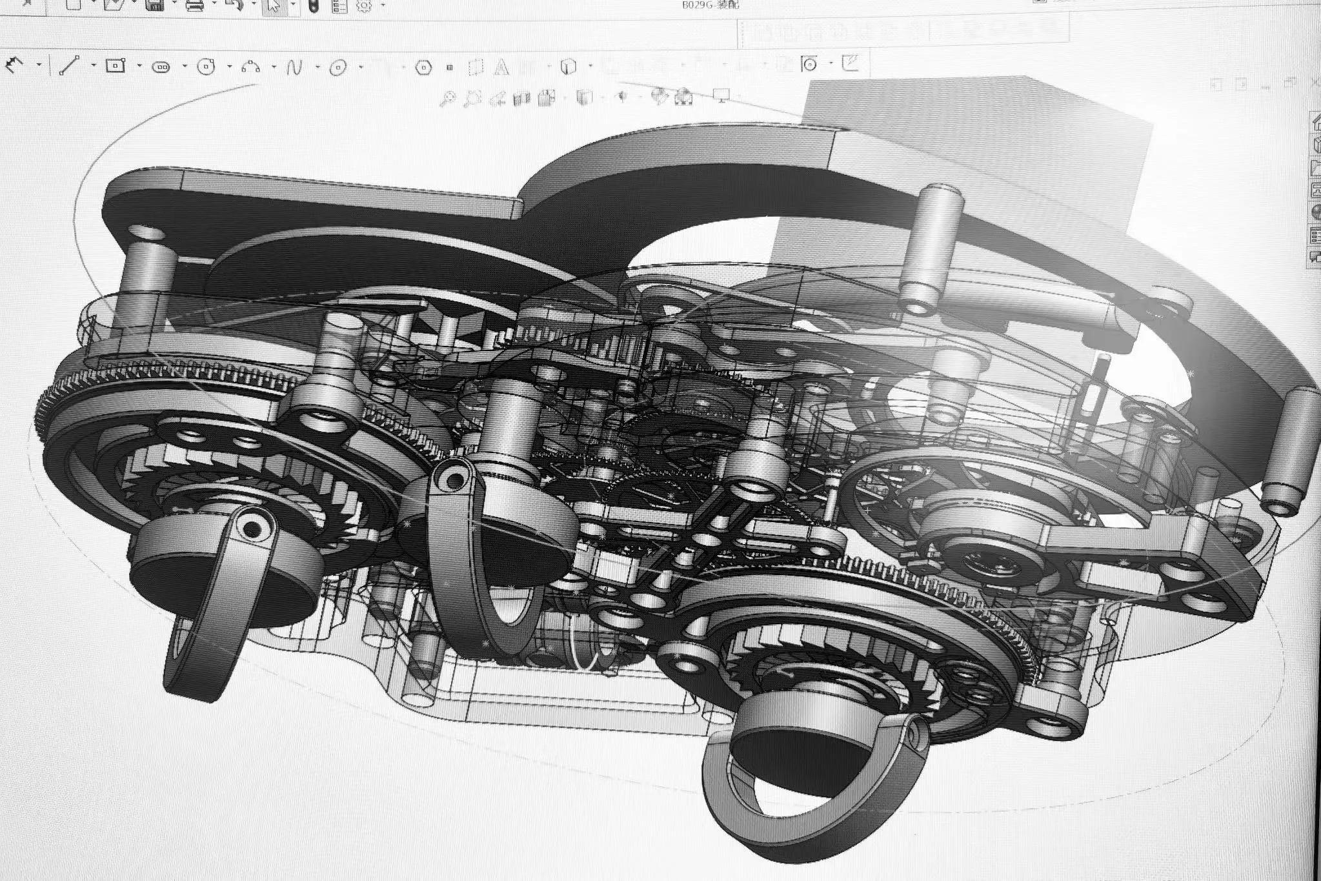This screenshot has width=1321, height=881.
Task: Select the Corner Rectangle sketch tool
Action: 115,65
